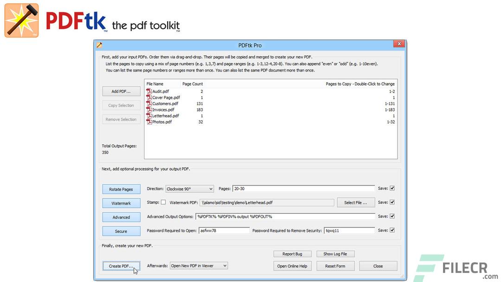Click the PDFtk hammer logo top-left
501x282 pixels.
[21, 20]
